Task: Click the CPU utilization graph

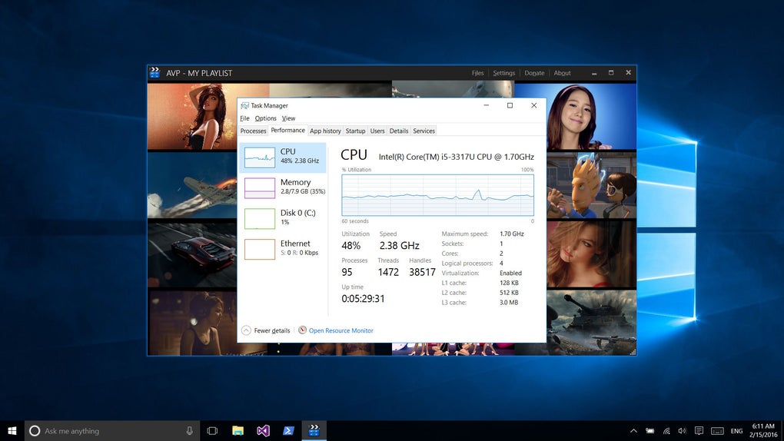Action: [x=437, y=195]
